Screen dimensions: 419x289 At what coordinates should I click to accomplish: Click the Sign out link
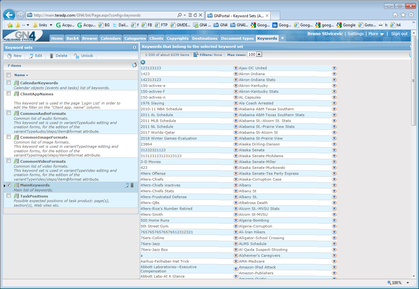click(x=399, y=34)
